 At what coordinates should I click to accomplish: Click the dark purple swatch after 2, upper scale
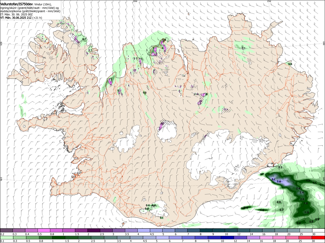93,230
